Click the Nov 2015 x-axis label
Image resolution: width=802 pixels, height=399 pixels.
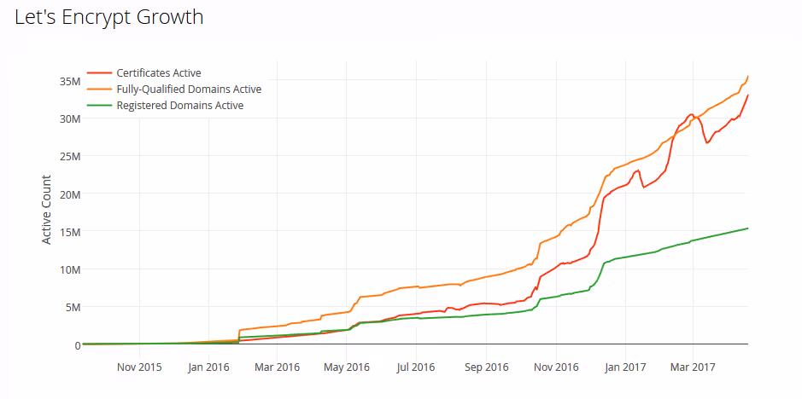click(x=138, y=367)
